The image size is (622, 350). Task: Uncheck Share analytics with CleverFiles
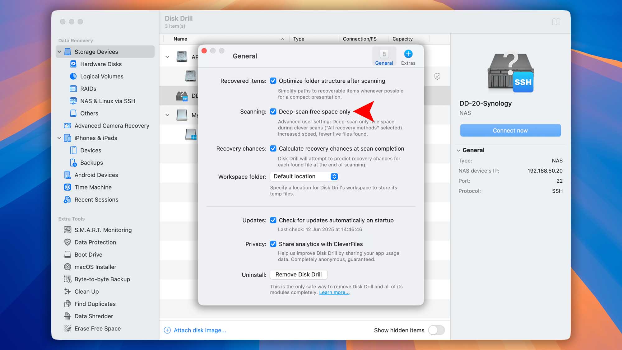point(273,244)
